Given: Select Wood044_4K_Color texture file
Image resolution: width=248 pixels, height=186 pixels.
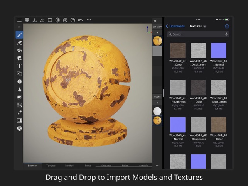Looking at the screenshot, I should pyautogui.click(x=219, y=132).
